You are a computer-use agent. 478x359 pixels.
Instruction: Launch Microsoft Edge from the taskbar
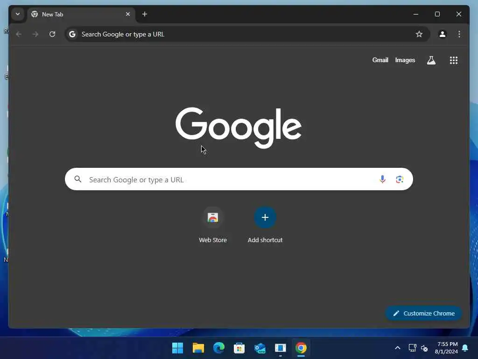pos(218,348)
